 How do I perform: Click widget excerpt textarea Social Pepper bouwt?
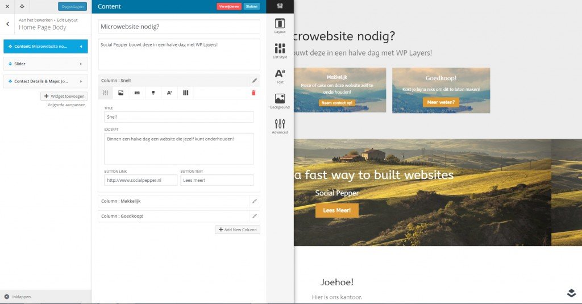179,55
